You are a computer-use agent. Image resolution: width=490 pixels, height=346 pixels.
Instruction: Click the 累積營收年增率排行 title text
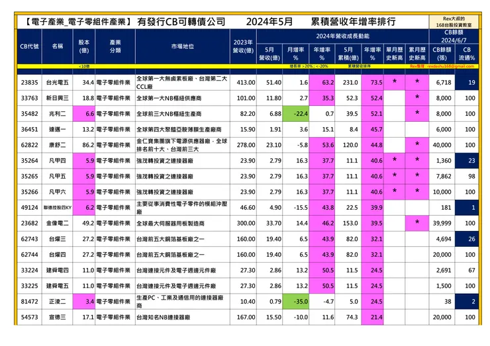click(353, 22)
